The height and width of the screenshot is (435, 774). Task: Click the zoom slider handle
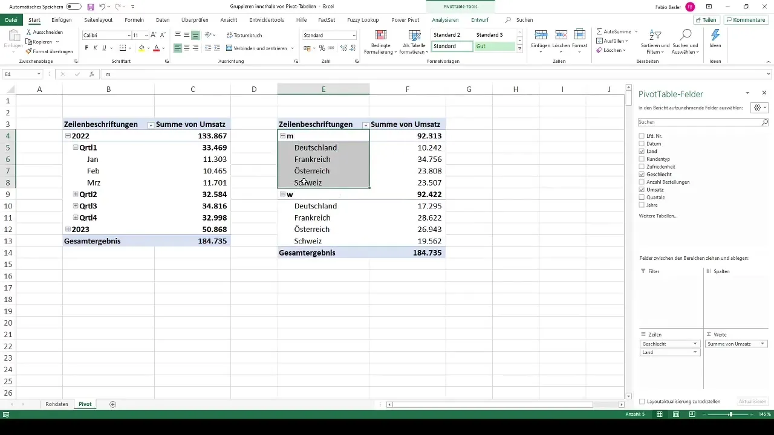[x=730, y=414]
